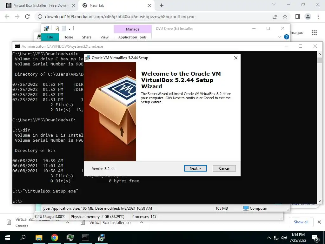This screenshot has width=325, height=244.
Task: Open options for canceled download item
Action: [x=67, y=222]
